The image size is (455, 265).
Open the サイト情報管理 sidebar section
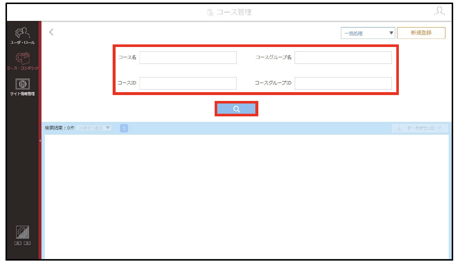tap(22, 87)
